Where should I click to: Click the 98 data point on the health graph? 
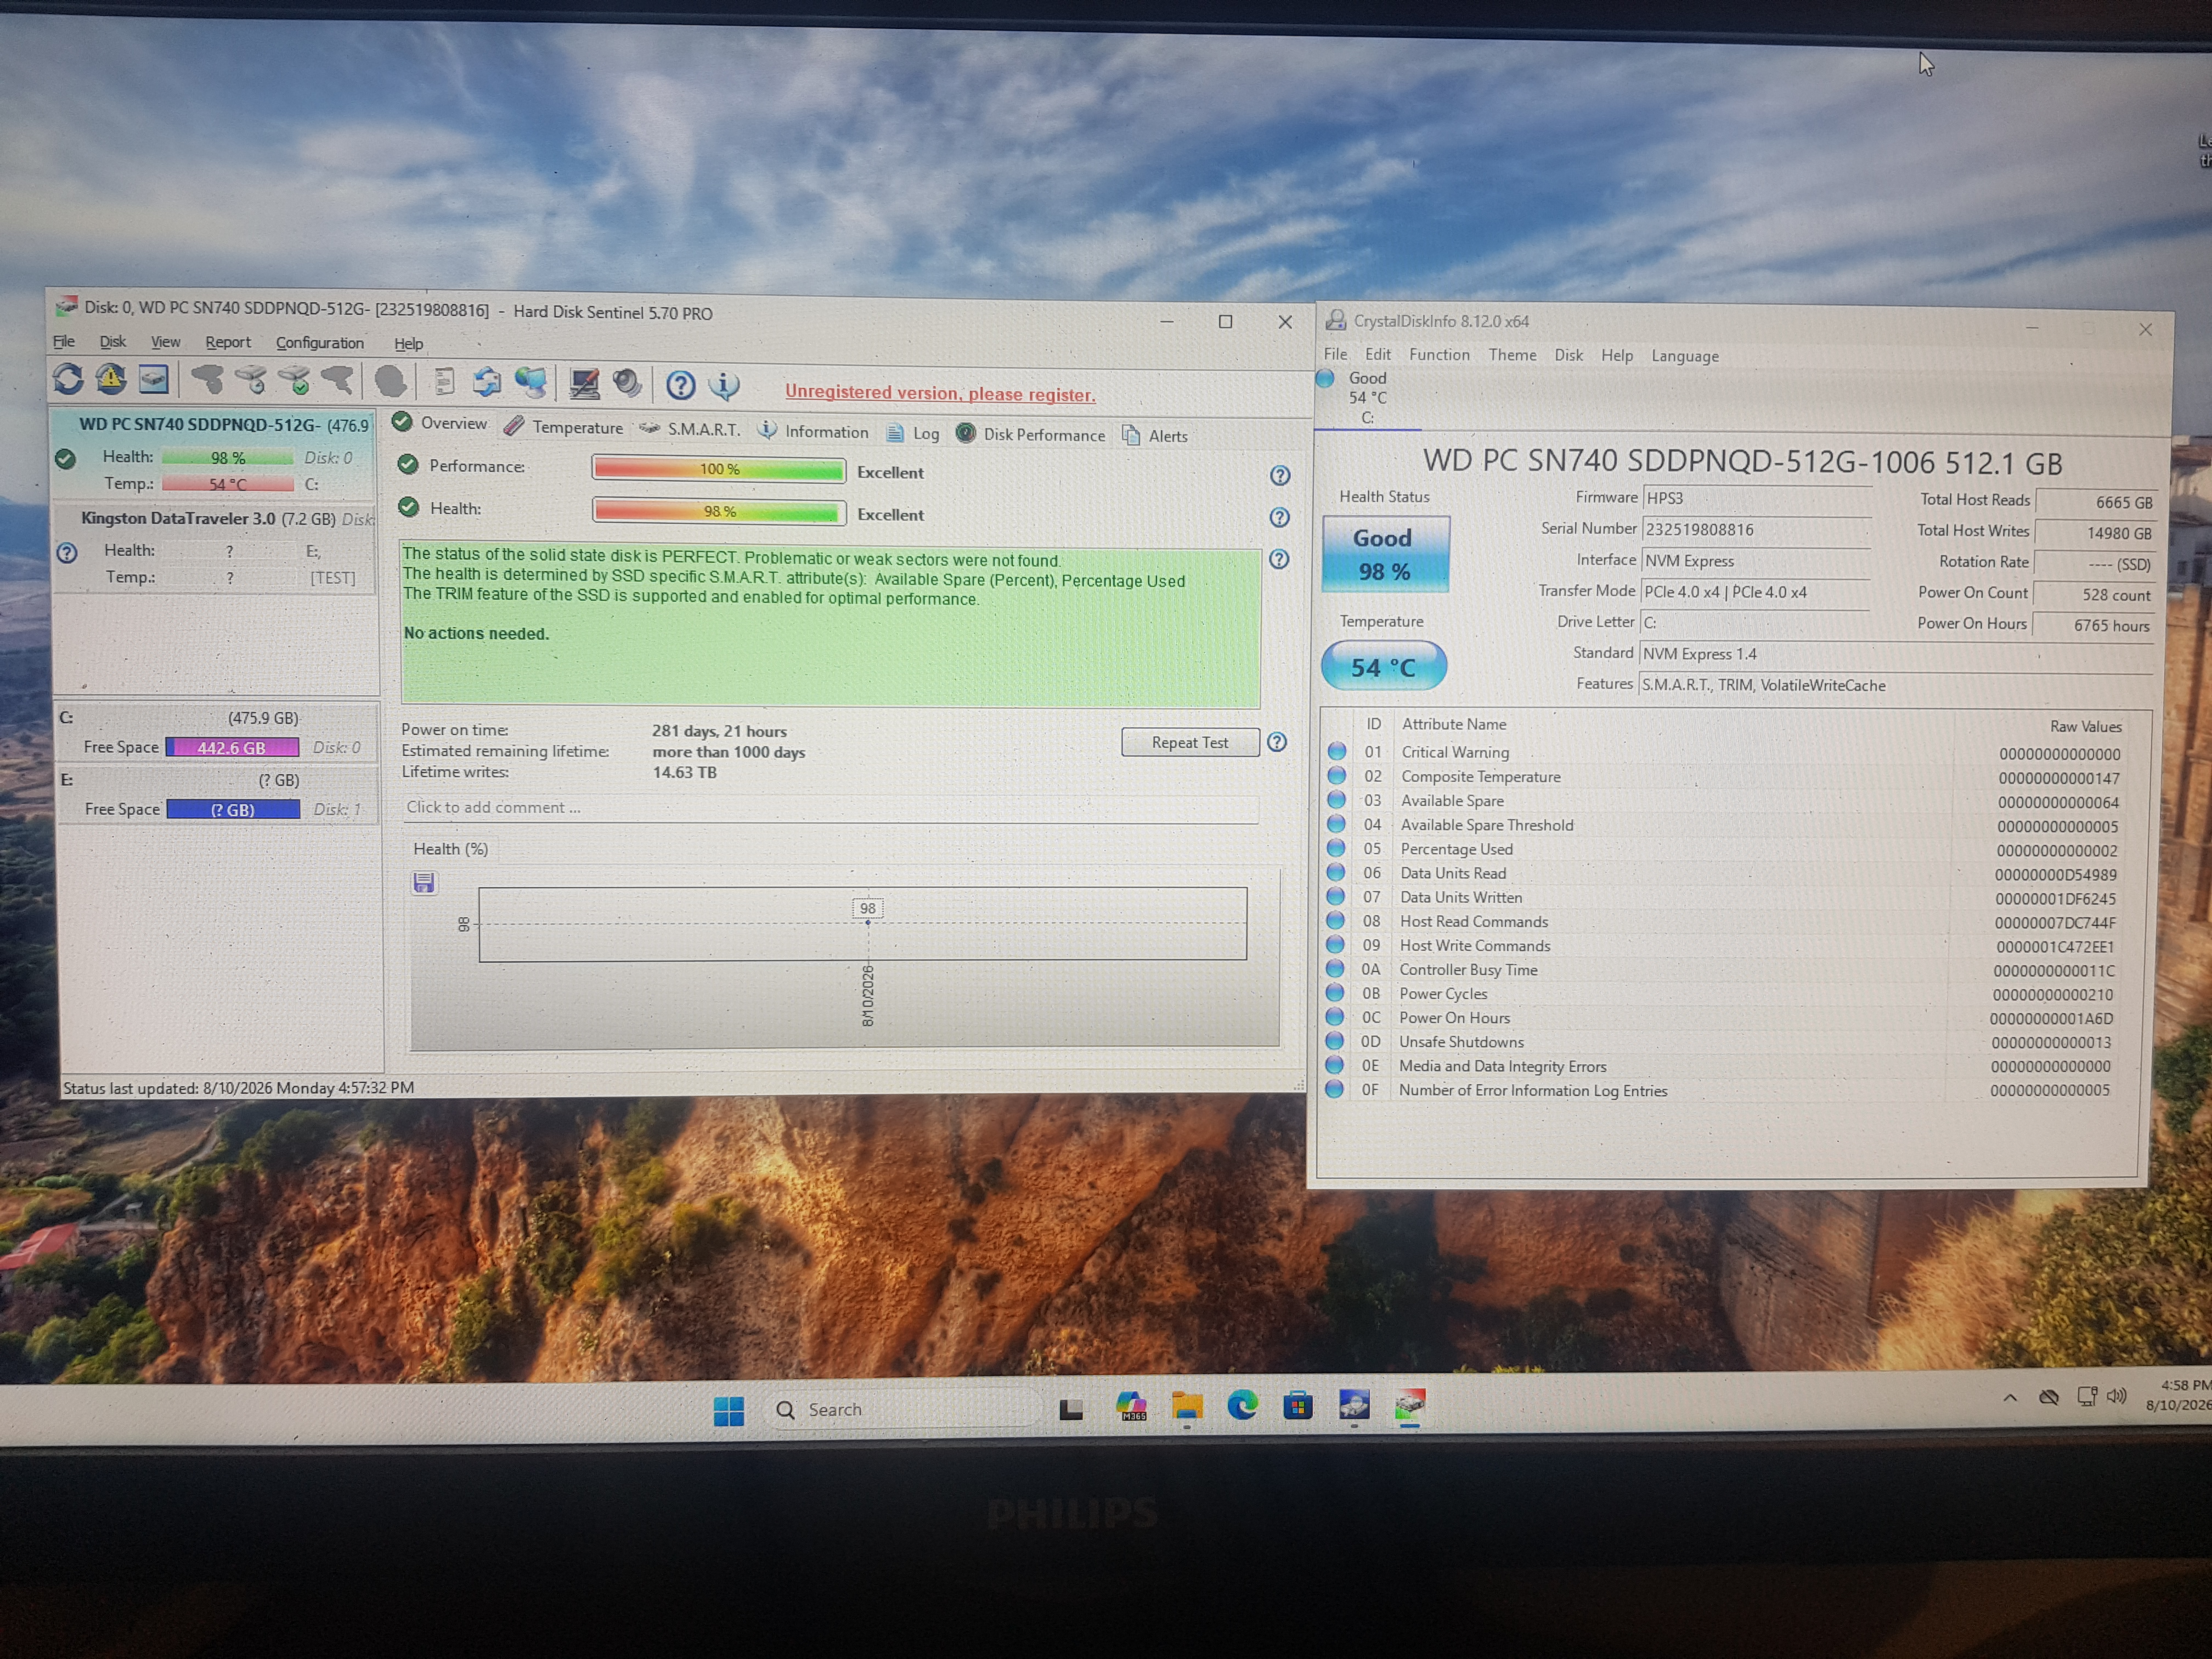pos(868,922)
